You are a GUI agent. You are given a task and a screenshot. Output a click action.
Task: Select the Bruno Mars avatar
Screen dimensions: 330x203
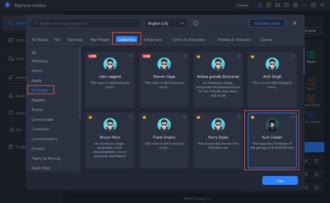pyautogui.click(x=110, y=125)
